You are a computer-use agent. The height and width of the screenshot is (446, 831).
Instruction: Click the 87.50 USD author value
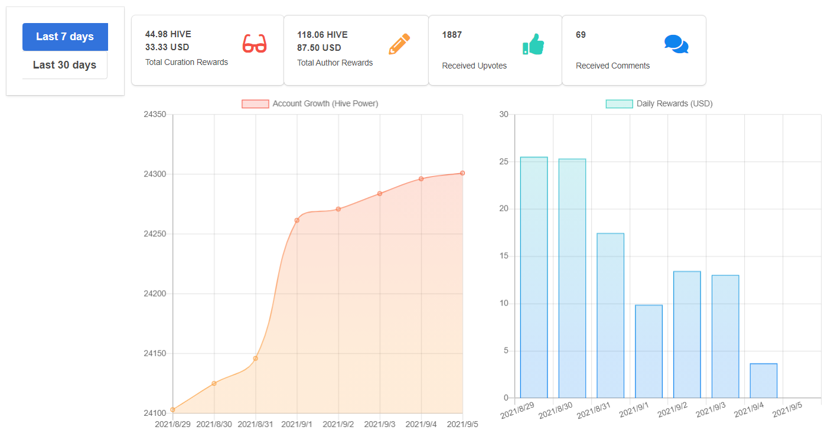[319, 48]
